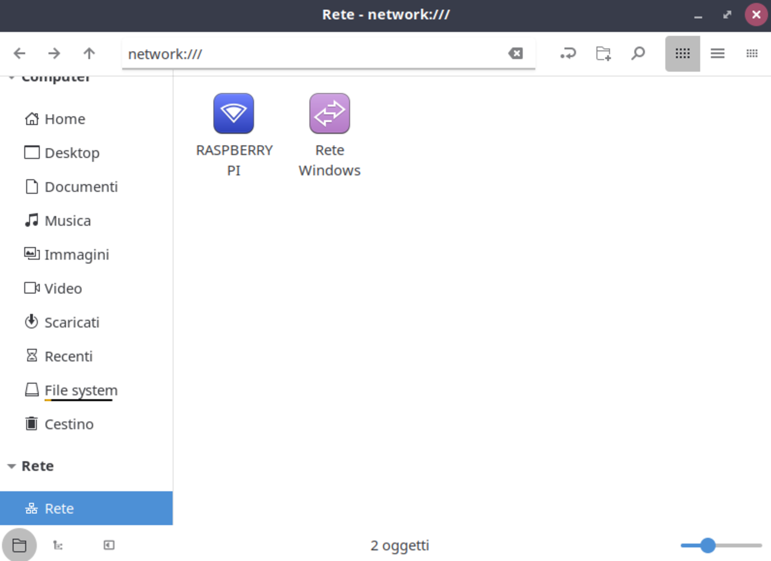
Task: Show places in the sidebar
Action: pyautogui.click(x=20, y=545)
